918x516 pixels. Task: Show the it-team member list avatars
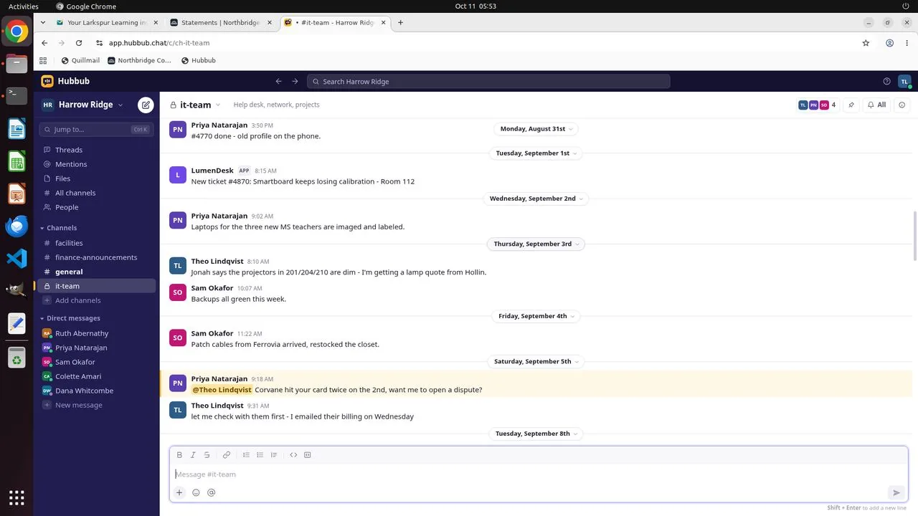(x=817, y=105)
